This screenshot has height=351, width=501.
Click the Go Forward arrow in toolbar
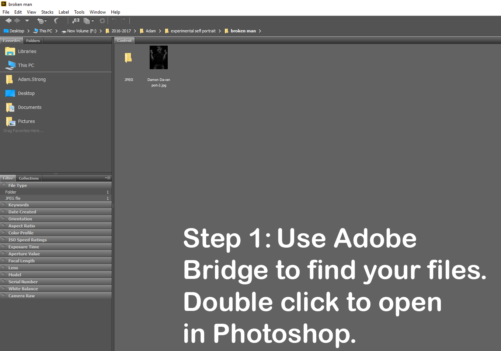[17, 21]
